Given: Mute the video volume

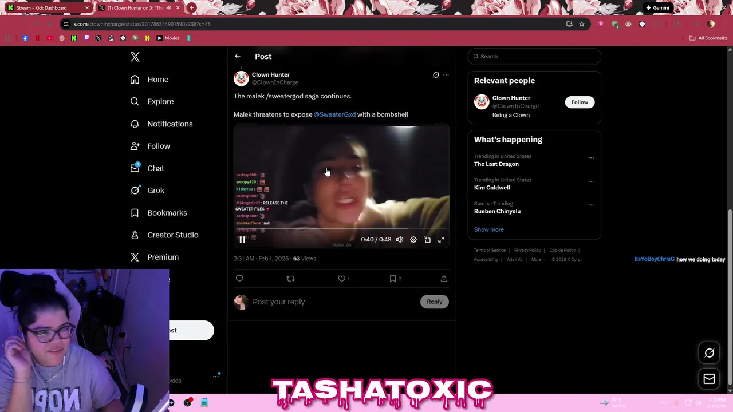Looking at the screenshot, I should click(400, 240).
